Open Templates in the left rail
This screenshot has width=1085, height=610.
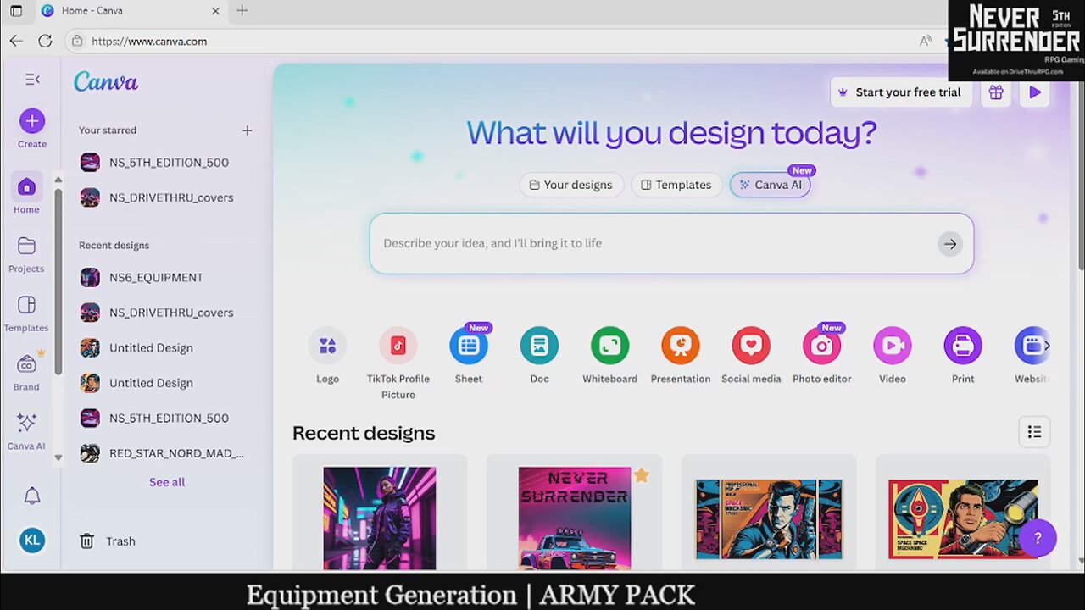pyautogui.click(x=26, y=313)
